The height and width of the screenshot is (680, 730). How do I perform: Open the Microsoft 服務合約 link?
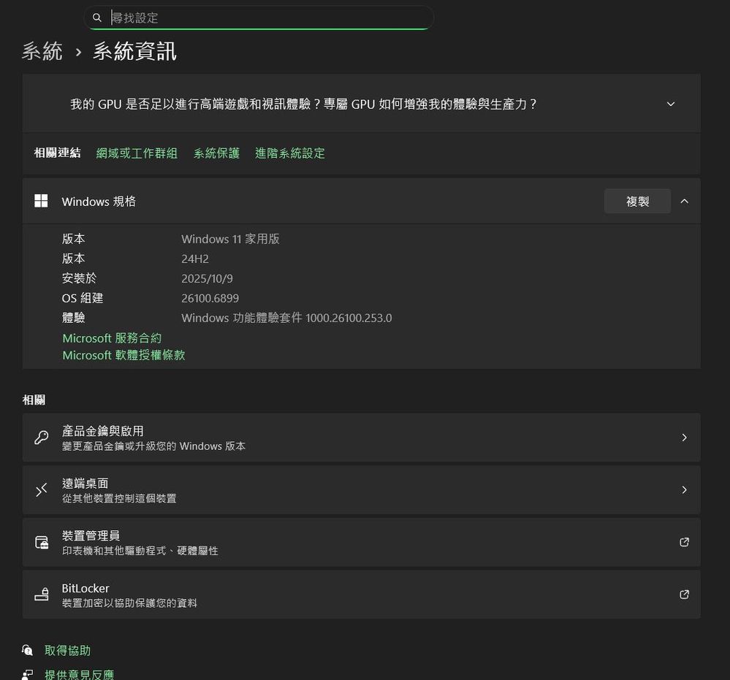coord(112,337)
